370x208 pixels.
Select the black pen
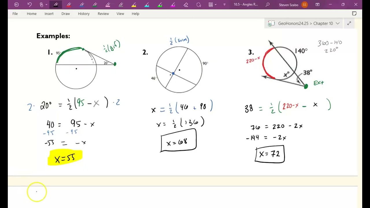pyautogui.click(x=56, y=5)
